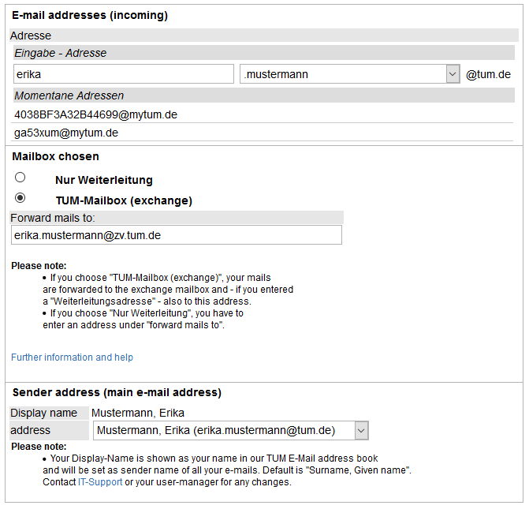Click the "Mustermann, Erika" display name value
529x509 pixels.
[138, 413]
